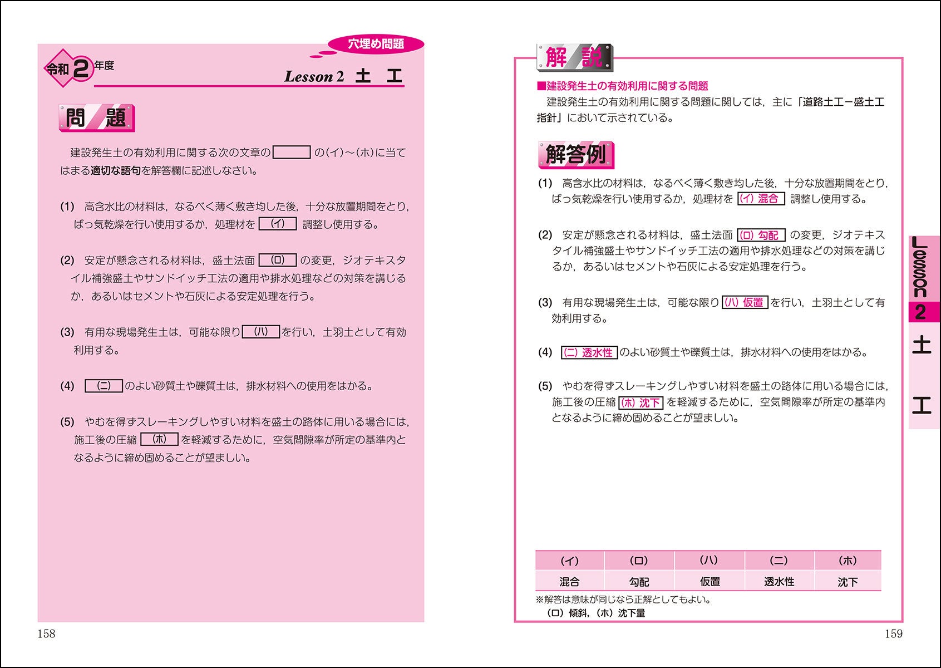Select the (ロ) header cell in the answer table
The height and width of the screenshot is (668, 941).
point(639,561)
